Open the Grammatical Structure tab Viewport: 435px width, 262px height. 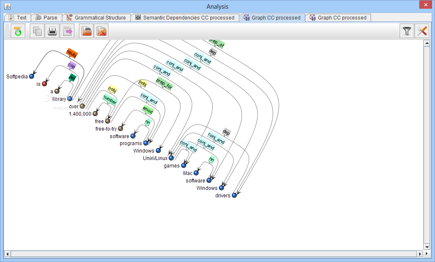point(96,18)
